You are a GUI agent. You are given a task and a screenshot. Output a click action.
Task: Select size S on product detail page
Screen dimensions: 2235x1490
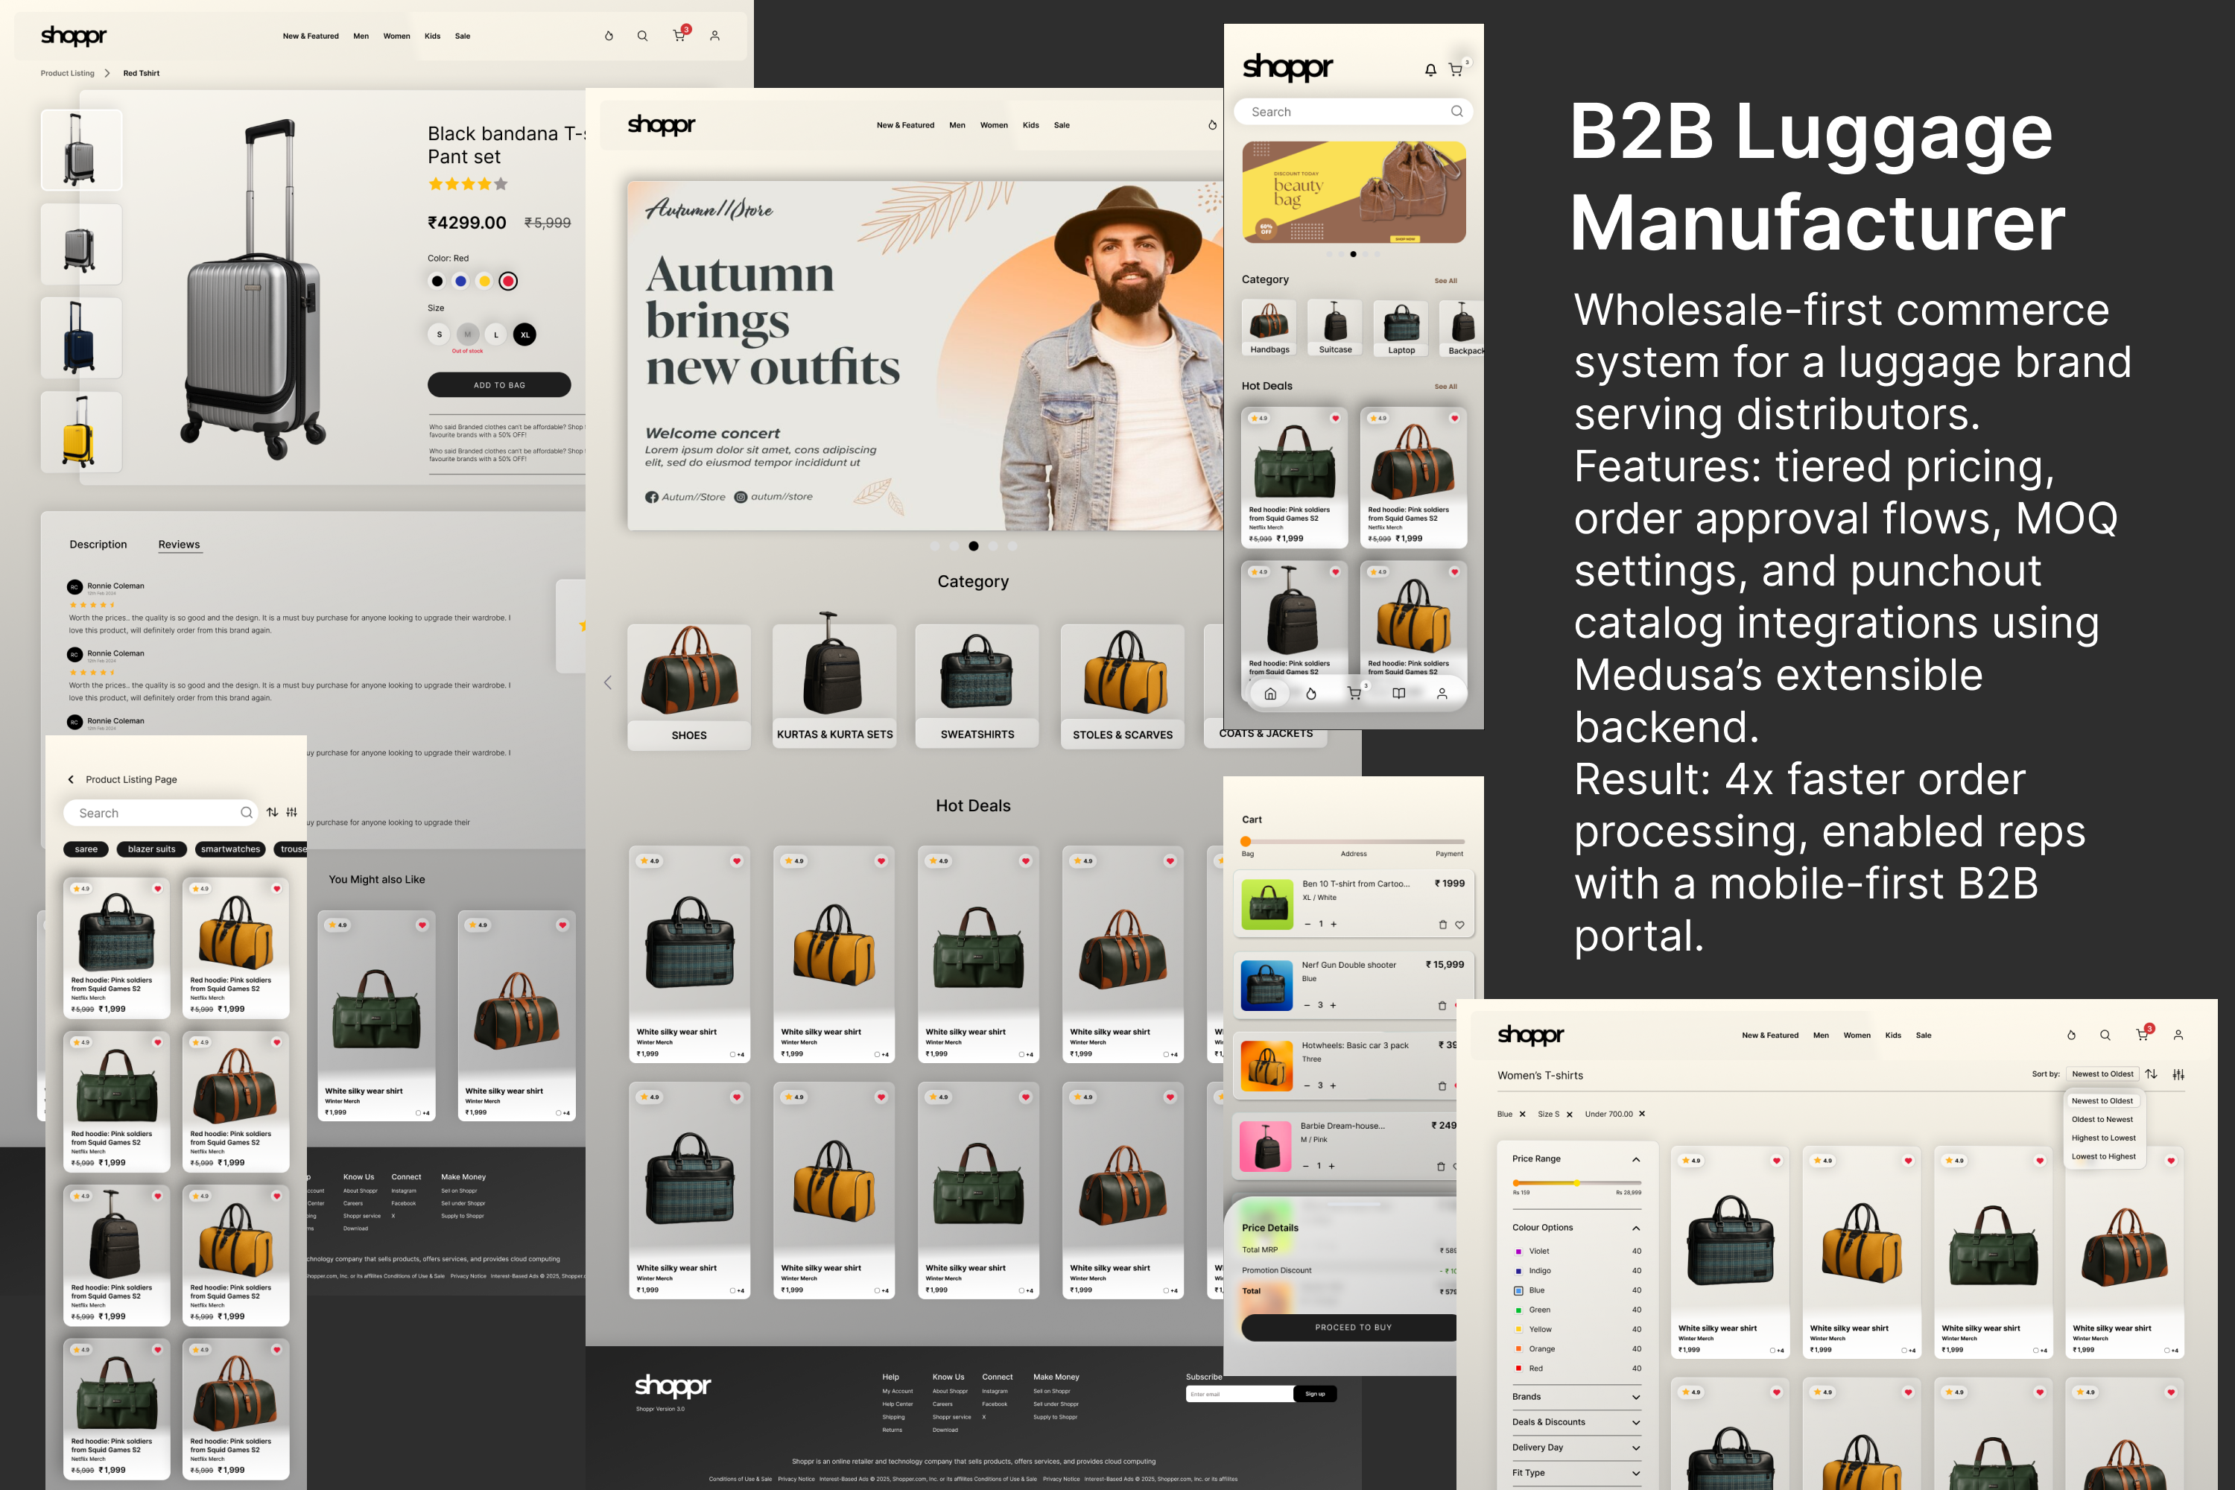[439, 335]
